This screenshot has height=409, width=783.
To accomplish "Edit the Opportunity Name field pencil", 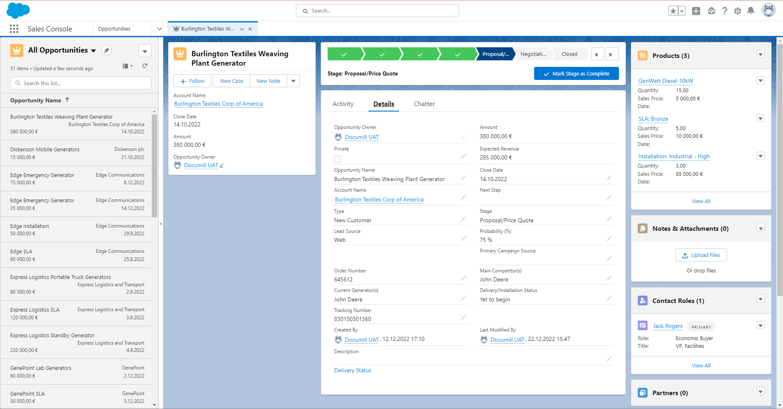I will coord(464,178).
